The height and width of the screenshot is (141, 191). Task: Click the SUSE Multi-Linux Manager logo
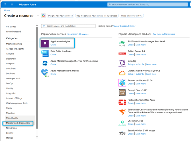pyautogui.click(x=122, y=43)
